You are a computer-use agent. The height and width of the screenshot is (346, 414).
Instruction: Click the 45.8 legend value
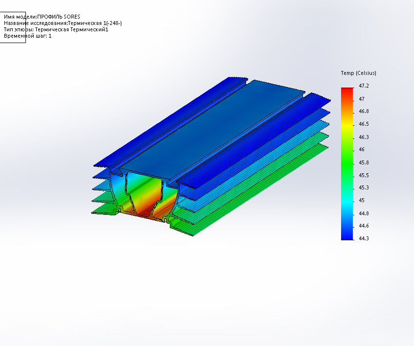pos(364,162)
